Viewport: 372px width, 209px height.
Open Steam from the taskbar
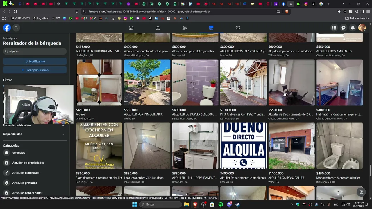pos(237,204)
